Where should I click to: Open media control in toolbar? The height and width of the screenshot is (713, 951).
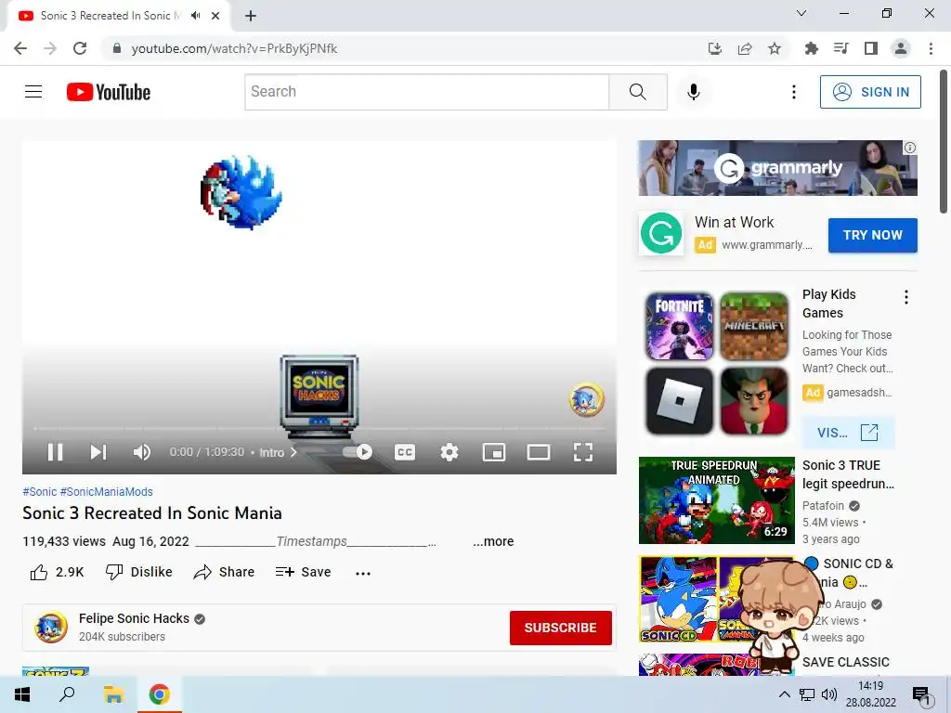pos(840,48)
